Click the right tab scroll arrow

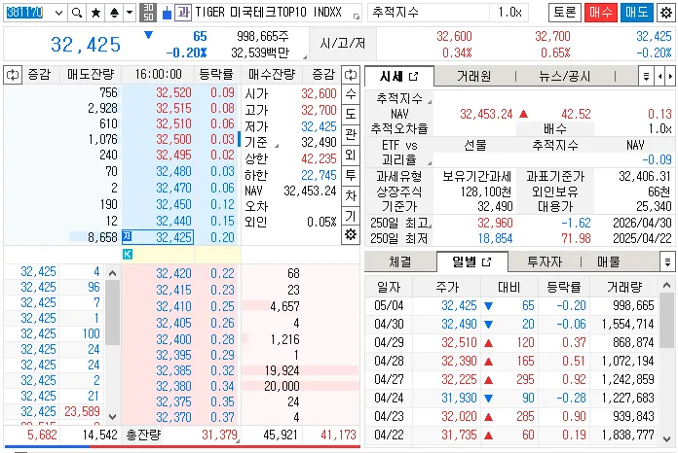(670, 77)
